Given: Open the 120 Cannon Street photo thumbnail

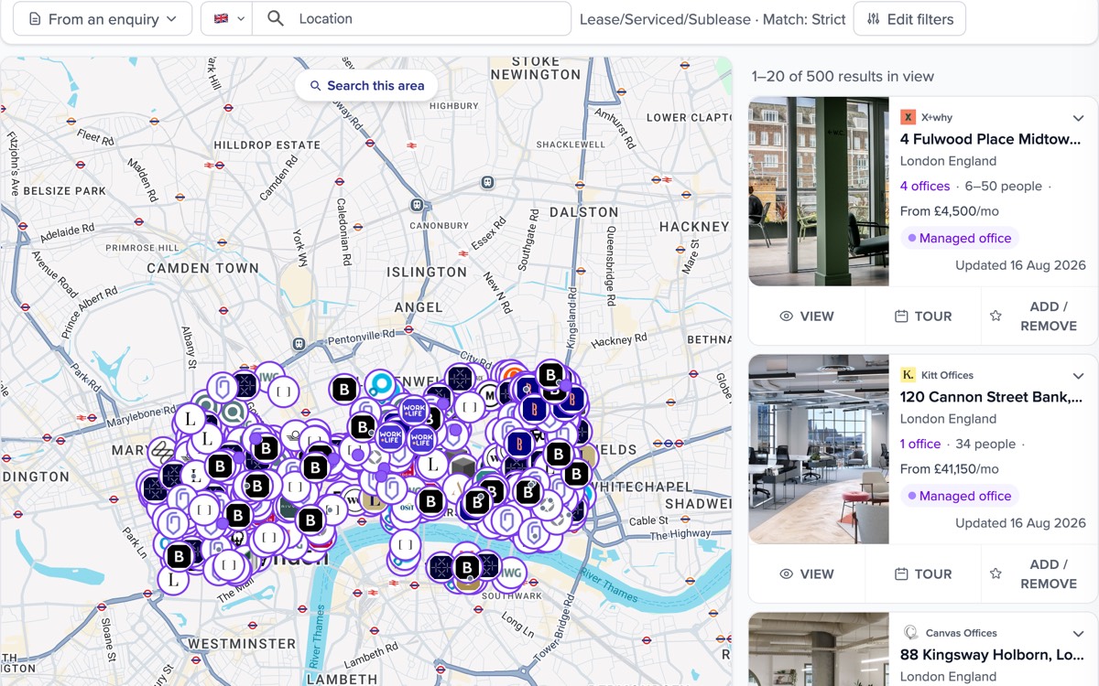Looking at the screenshot, I should 819,449.
